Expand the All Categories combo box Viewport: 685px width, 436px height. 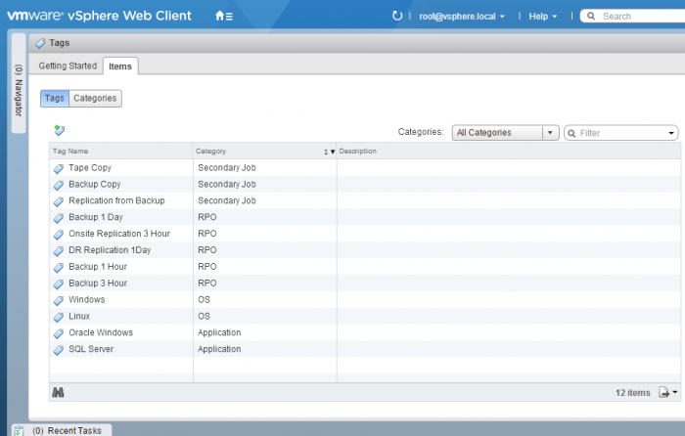click(550, 132)
